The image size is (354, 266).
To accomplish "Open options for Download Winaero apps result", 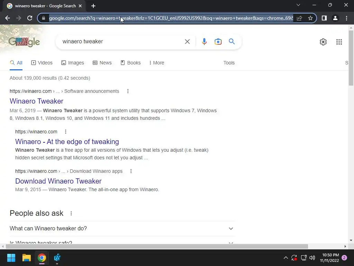I will (x=131, y=171).
